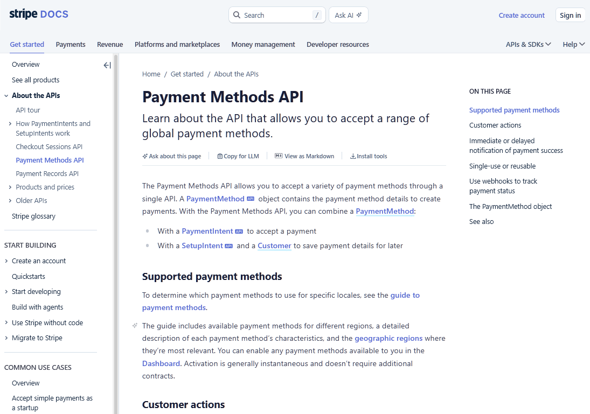
Task: Open Build with agents in sidebar
Action: point(37,307)
